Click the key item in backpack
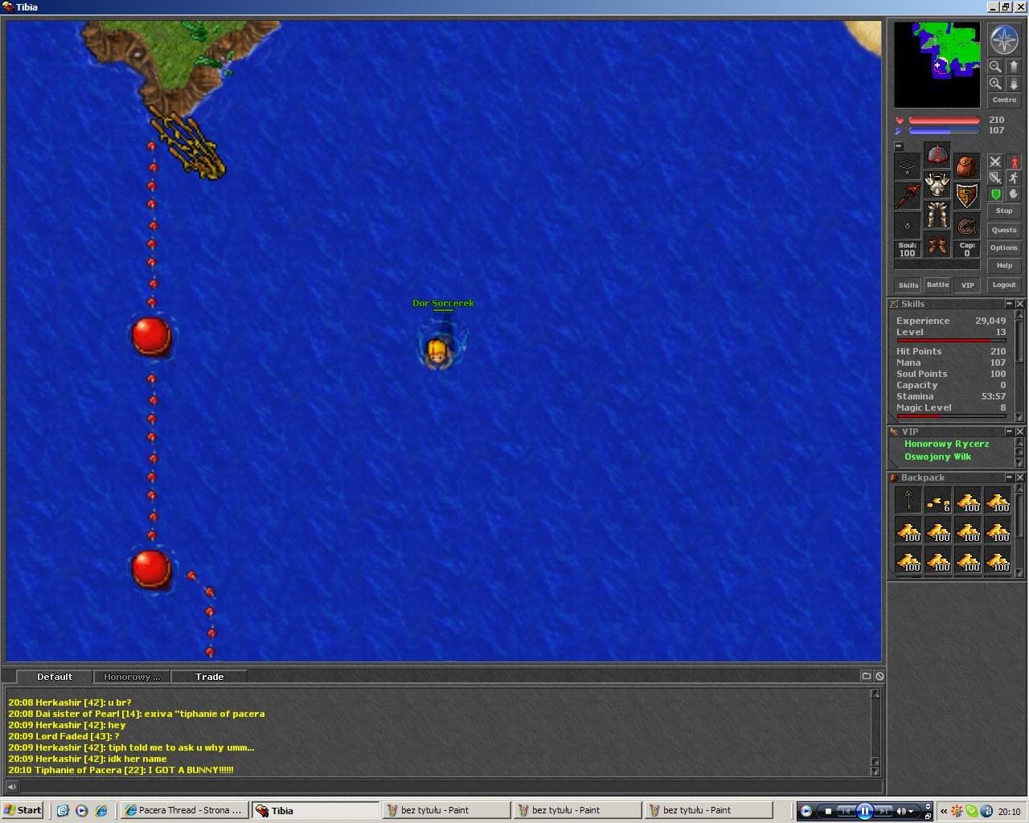 point(908,500)
